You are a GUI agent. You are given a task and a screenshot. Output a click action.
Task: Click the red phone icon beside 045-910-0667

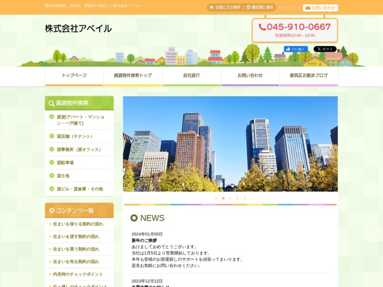(x=262, y=27)
